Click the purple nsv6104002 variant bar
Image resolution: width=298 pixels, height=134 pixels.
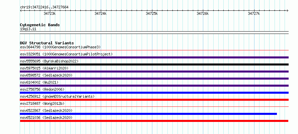point(154,86)
